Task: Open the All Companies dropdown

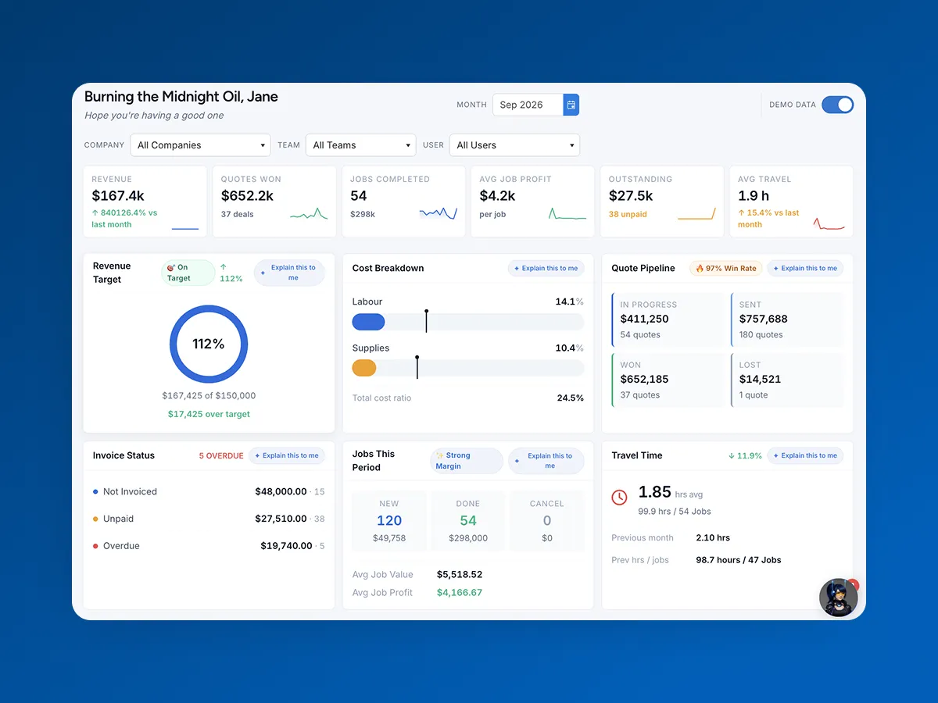Action: pos(201,145)
